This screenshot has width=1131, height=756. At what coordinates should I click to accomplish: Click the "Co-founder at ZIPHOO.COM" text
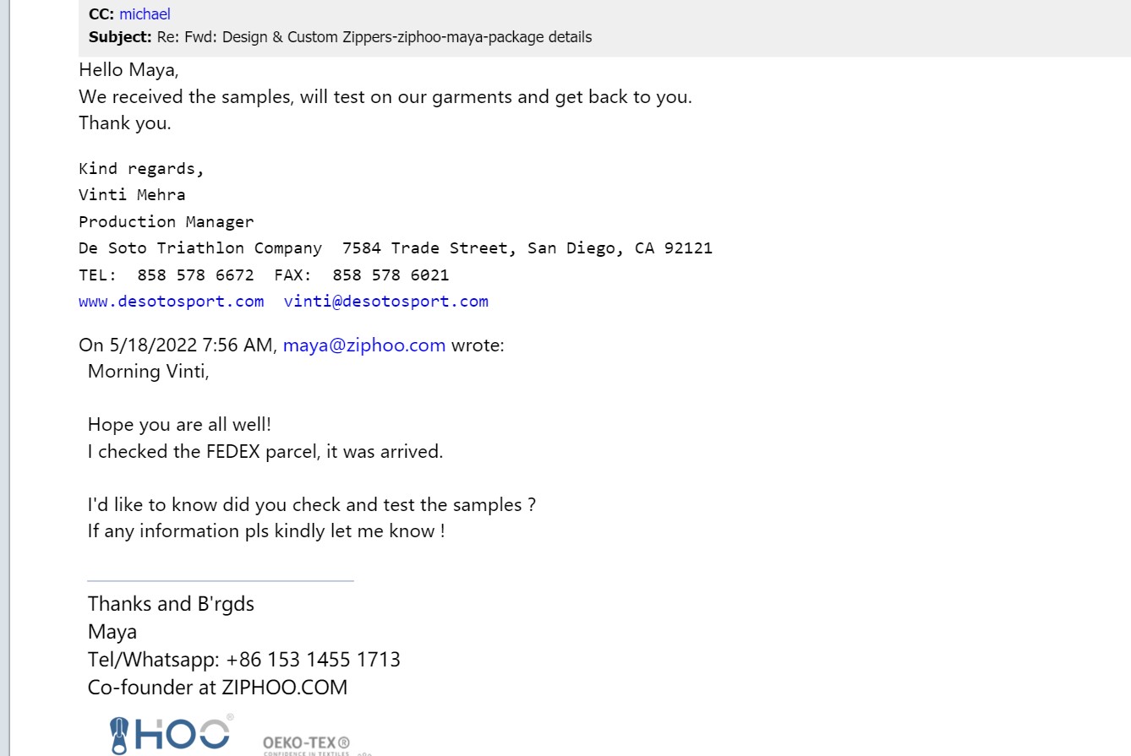pos(217,687)
